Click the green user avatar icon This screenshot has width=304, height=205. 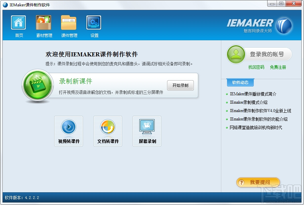[236, 54]
